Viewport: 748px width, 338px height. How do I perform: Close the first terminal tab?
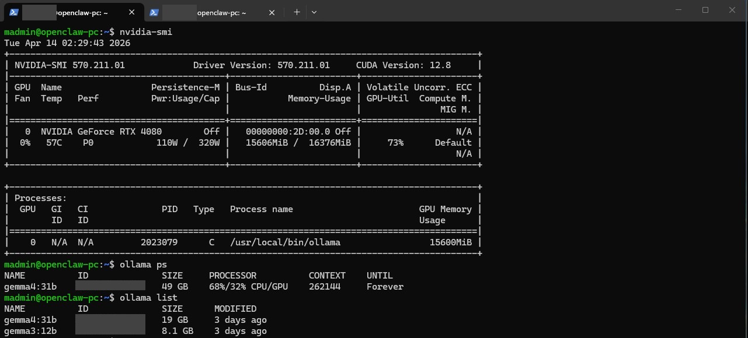pyautogui.click(x=131, y=12)
